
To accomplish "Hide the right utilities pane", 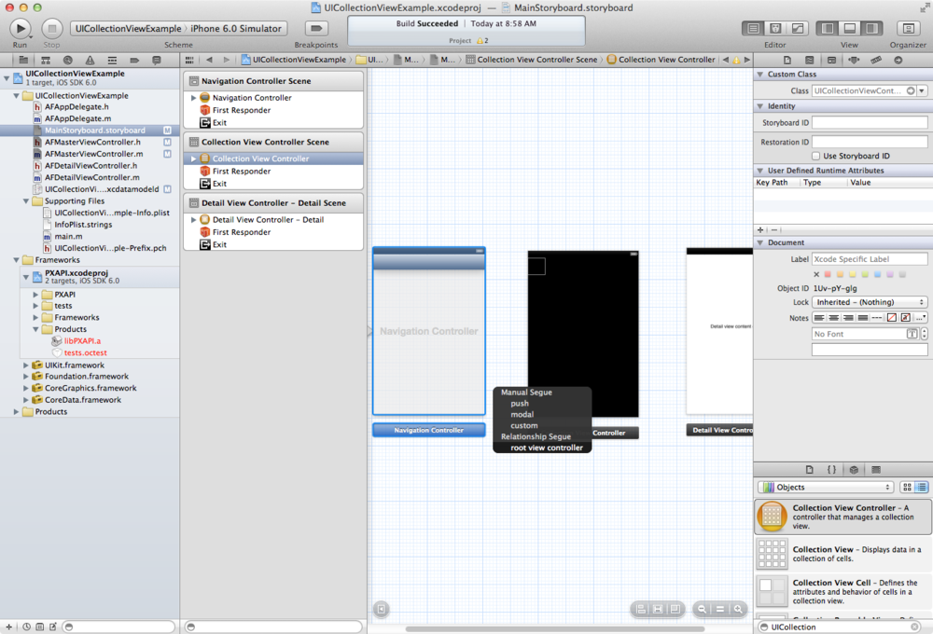I will point(871,29).
